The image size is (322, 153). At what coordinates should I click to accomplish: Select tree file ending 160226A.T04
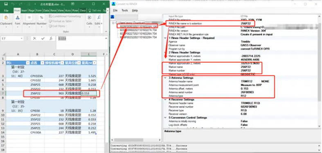[138, 34]
